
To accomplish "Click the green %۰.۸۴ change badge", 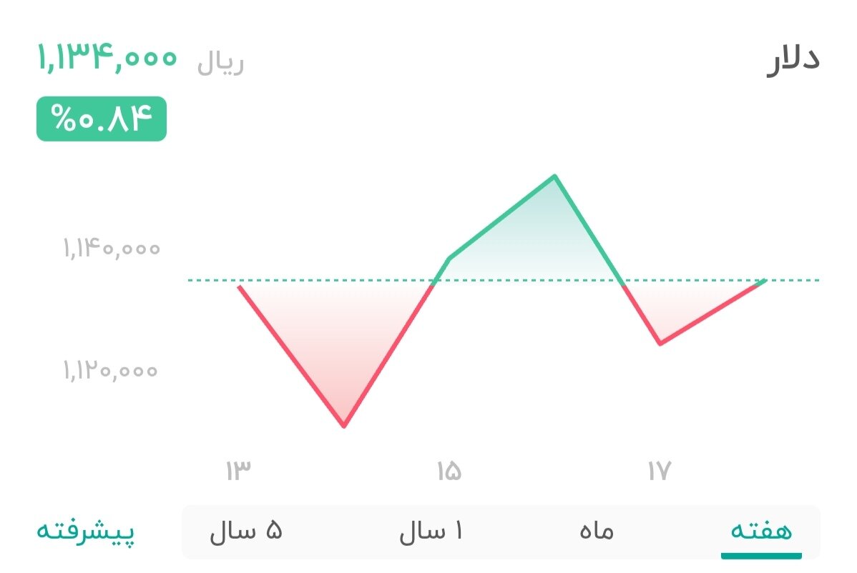I will coord(102,118).
